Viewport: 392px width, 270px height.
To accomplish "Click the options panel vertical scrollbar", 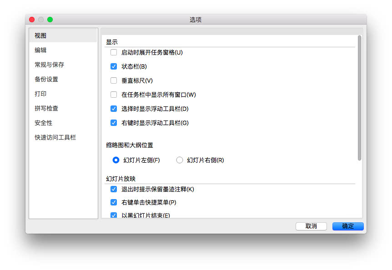I will [359, 98].
